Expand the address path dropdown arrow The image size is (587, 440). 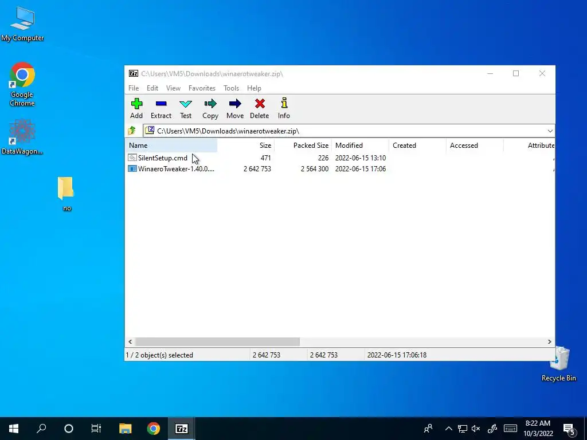550,131
